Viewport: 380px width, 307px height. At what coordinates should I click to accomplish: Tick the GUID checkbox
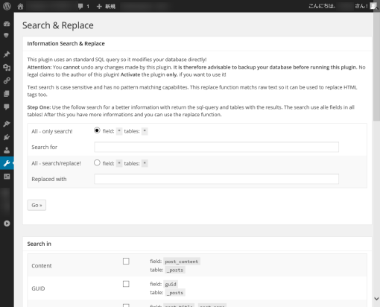click(x=126, y=284)
